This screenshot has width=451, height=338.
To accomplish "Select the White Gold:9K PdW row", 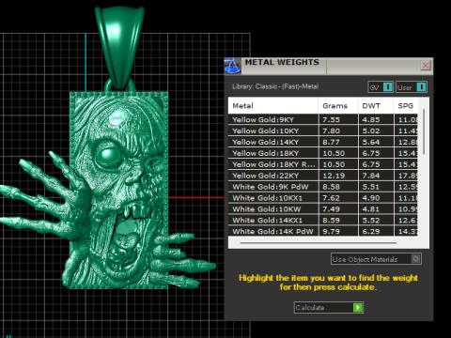I will (323, 187).
